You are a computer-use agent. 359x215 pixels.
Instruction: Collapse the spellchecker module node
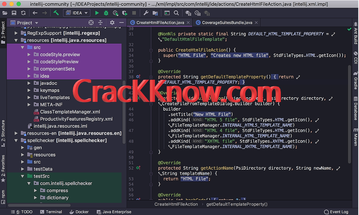point(16,140)
